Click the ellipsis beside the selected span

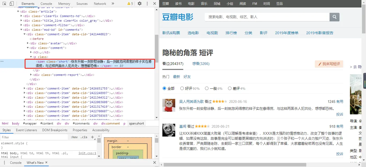coord(2,61)
